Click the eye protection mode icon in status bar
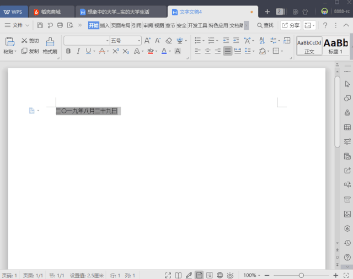353x279 pixels. click(x=230, y=275)
